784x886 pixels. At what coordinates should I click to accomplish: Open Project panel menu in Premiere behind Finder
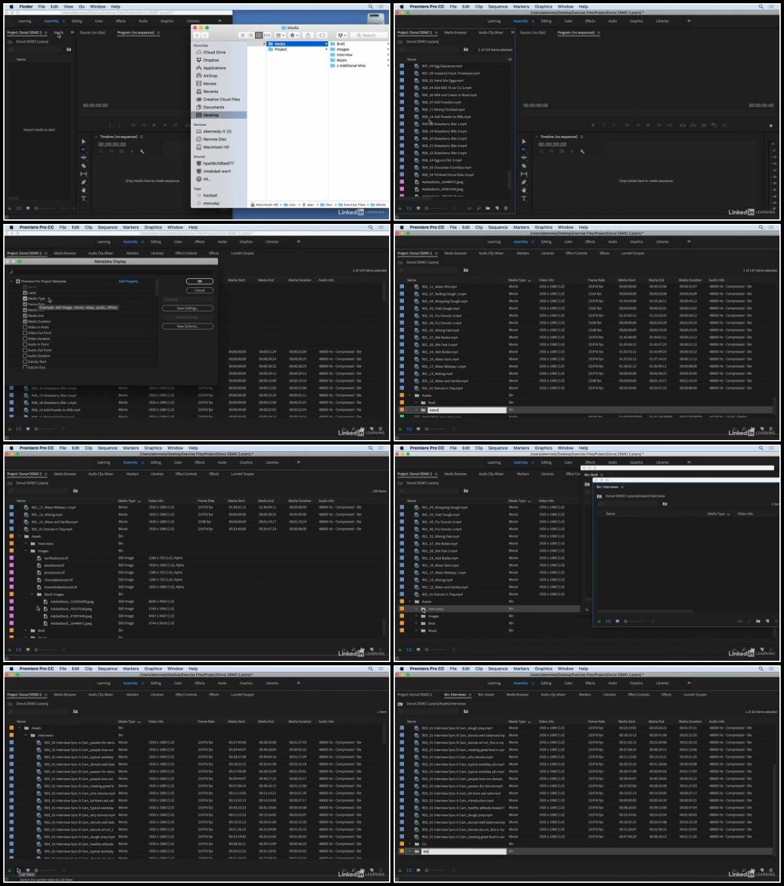tap(46, 32)
